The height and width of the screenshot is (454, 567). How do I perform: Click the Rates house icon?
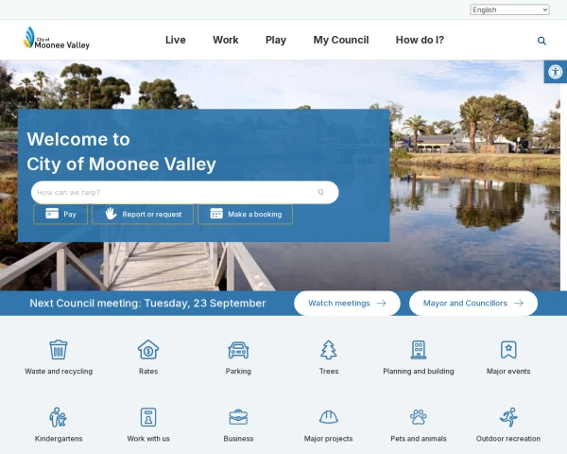(x=148, y=349)
